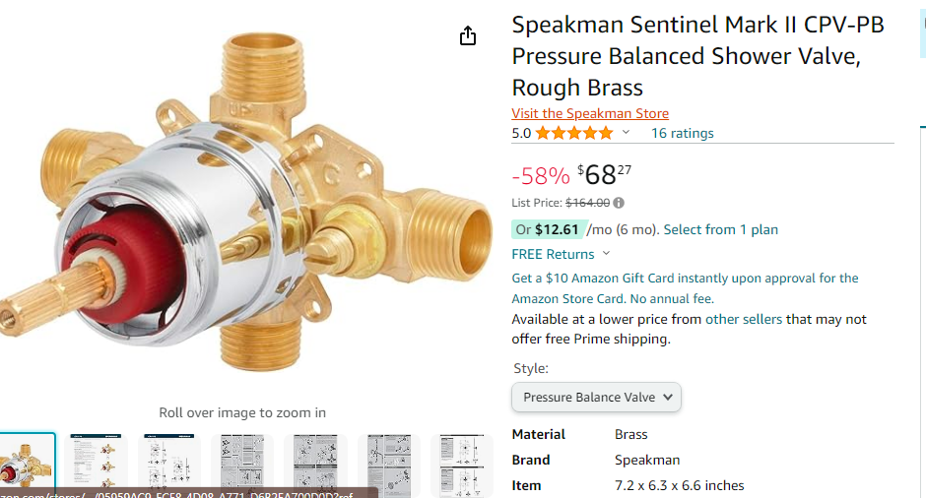
Task: Click the share icon above product image
Action: tap(468, 36)
